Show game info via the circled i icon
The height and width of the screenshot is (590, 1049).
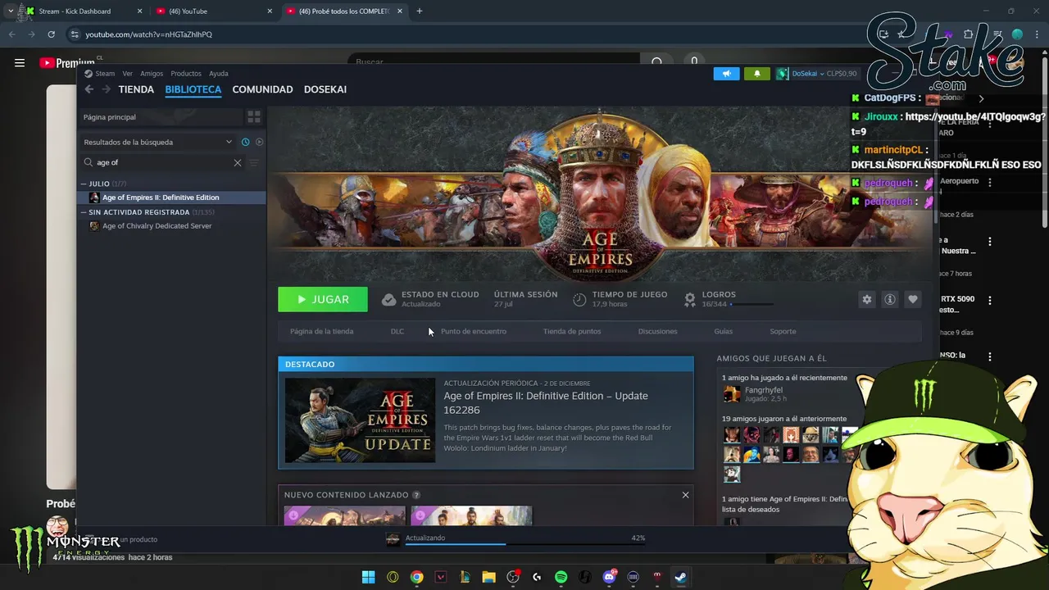pyautogui.click(x=889, y=299)
